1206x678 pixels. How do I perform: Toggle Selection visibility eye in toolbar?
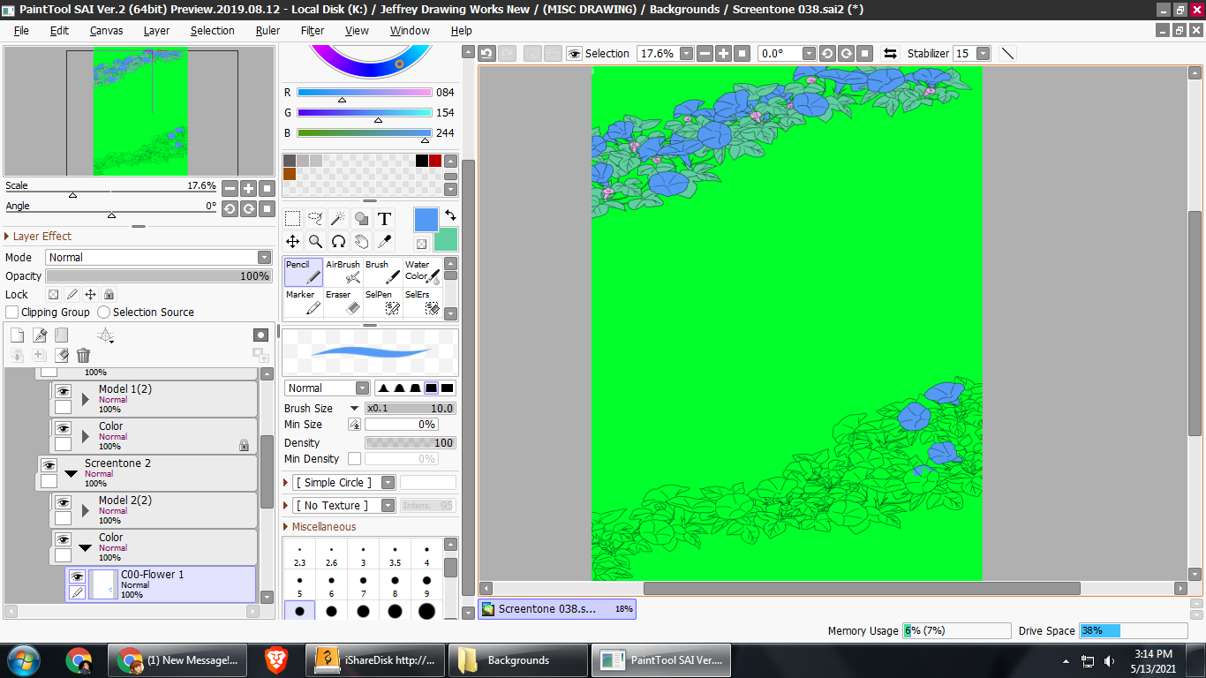click(x=575, y=53)
